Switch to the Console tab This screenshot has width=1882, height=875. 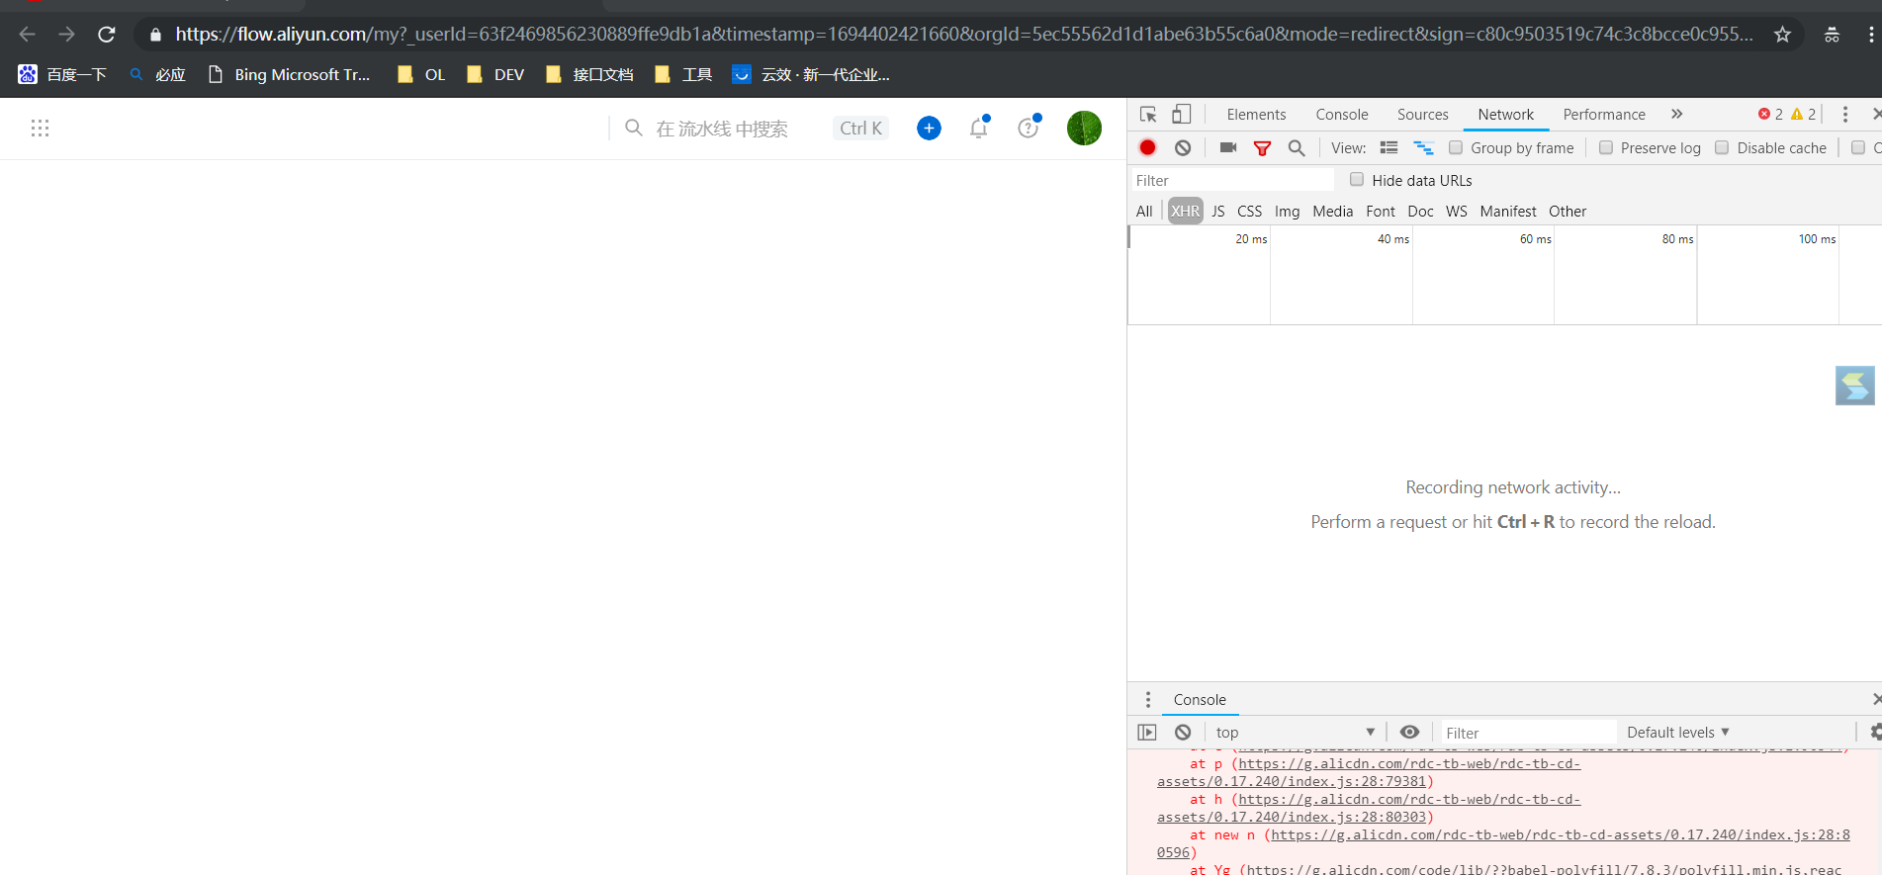pyautogui.click(x=1342, y=115)
